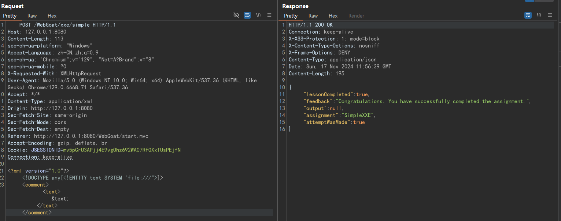Click the Request panel title
This screenshot has width=561, height=221.
tap(12, 6)
